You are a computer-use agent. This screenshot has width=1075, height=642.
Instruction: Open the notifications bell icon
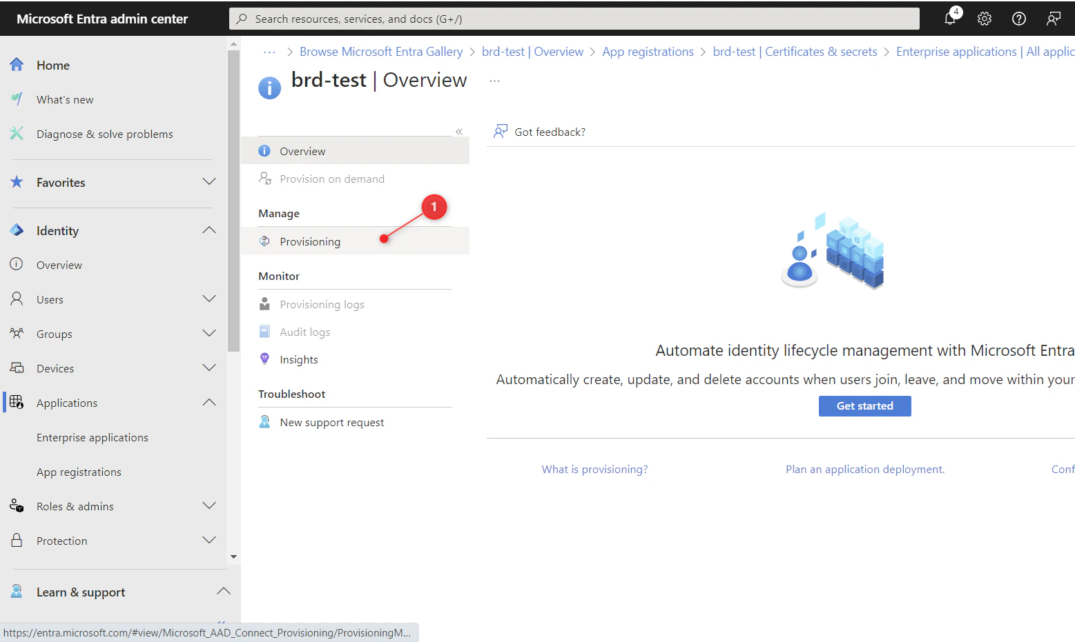(x=951, y=19)
